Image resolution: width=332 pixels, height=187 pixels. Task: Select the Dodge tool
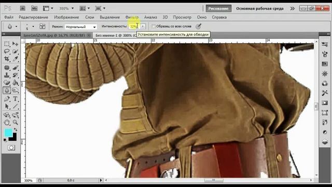tap(15, 90)
